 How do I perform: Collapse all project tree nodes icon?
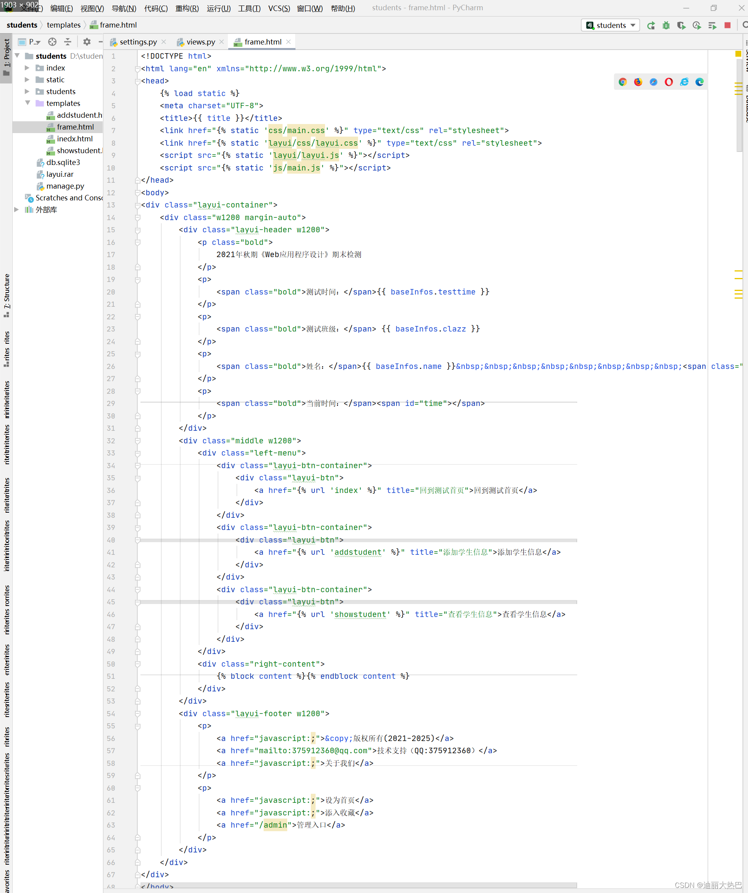68,42
